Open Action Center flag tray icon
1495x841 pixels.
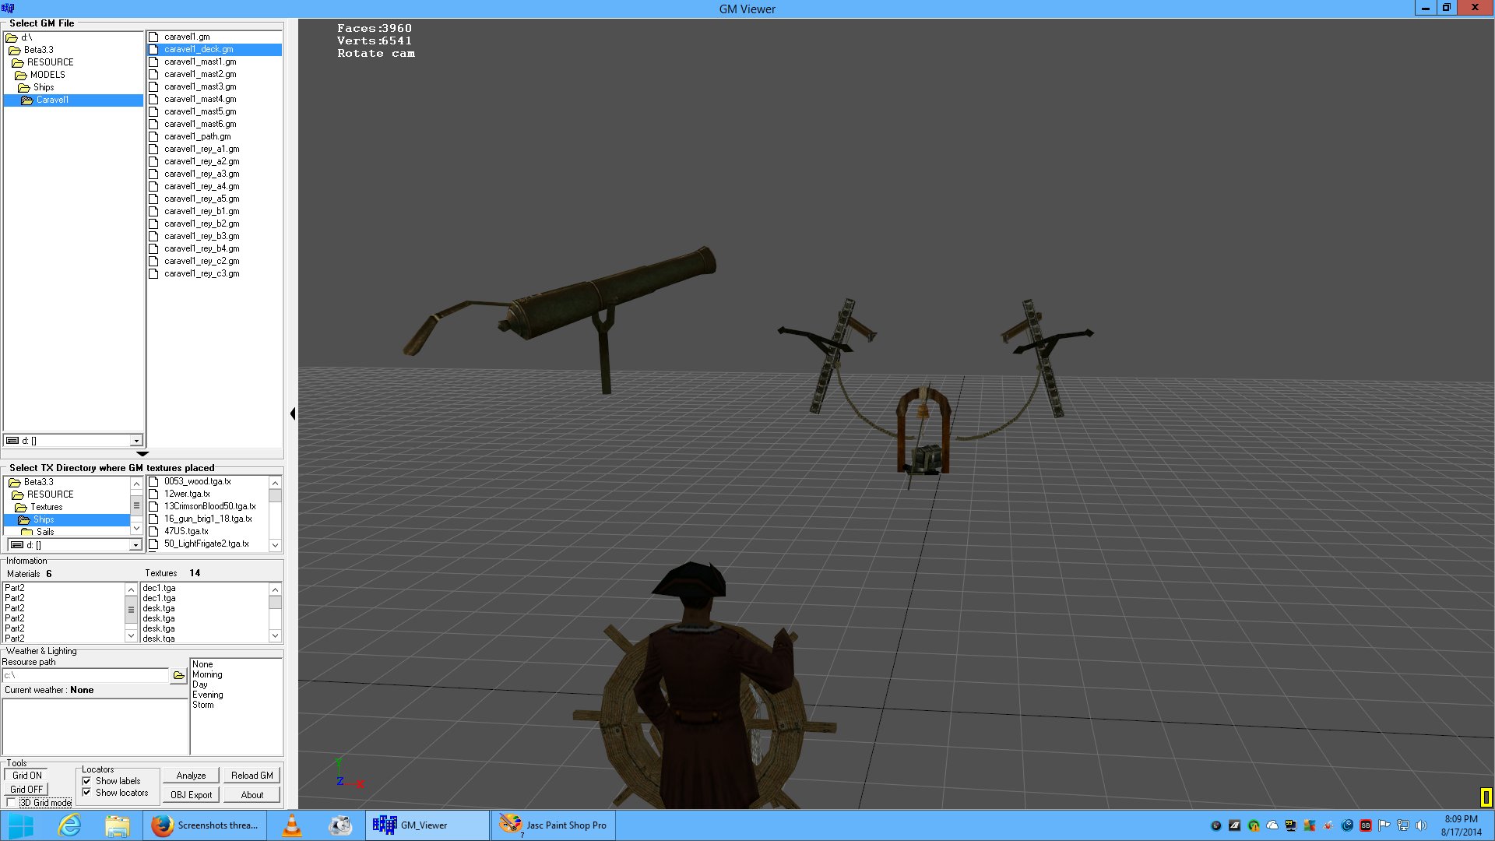1384,825
